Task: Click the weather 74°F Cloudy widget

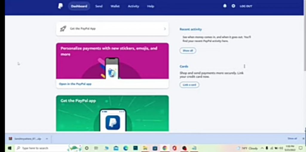Action: [x=247, y=148]
